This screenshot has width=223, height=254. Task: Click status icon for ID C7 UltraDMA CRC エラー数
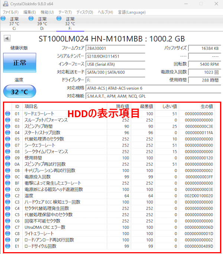click(8, 227)
